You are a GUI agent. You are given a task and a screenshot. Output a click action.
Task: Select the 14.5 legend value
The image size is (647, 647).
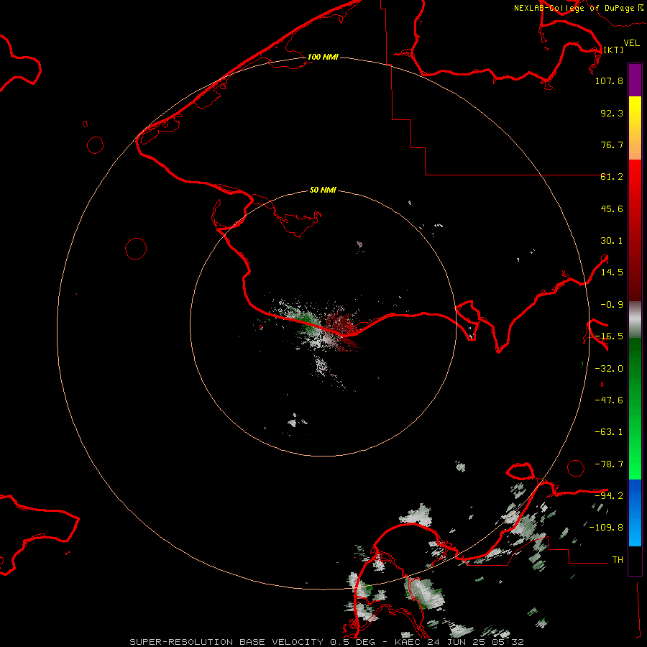point(612,272)
